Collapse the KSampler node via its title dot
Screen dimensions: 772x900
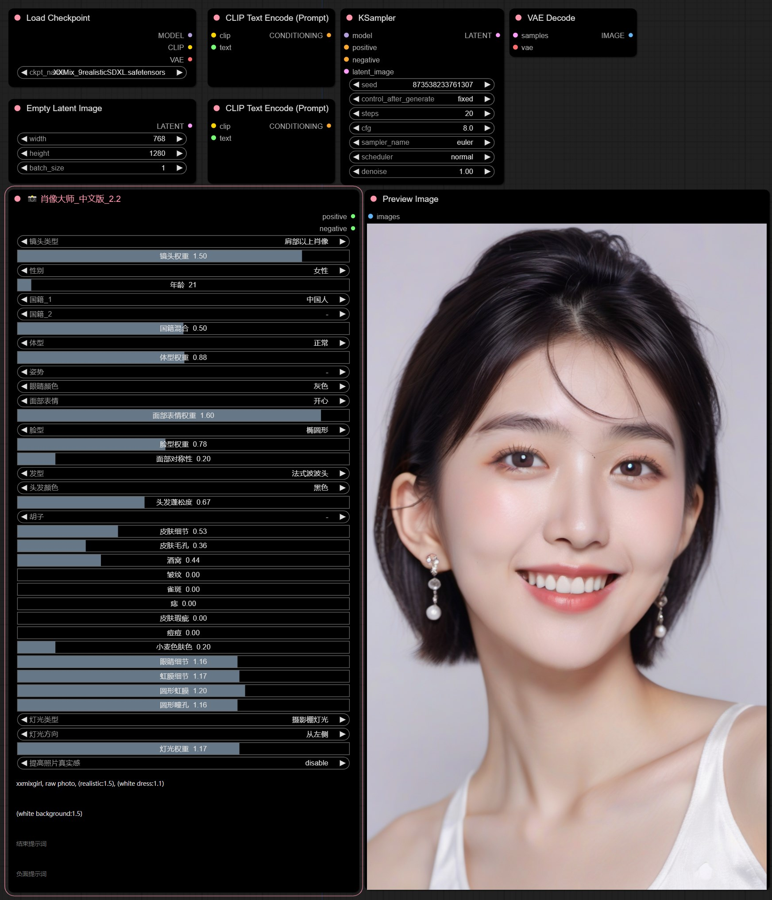349,18
